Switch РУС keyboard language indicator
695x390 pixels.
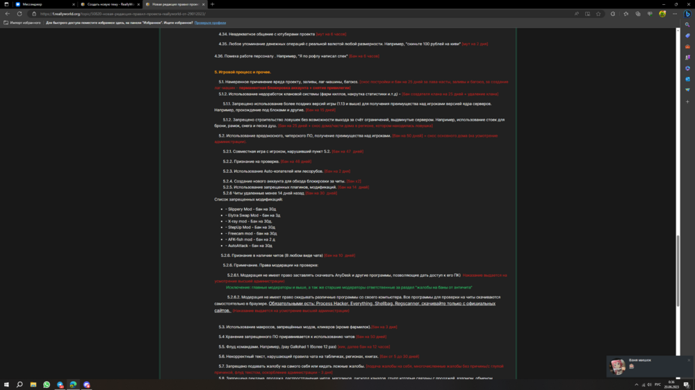click(x=657, y=384)
